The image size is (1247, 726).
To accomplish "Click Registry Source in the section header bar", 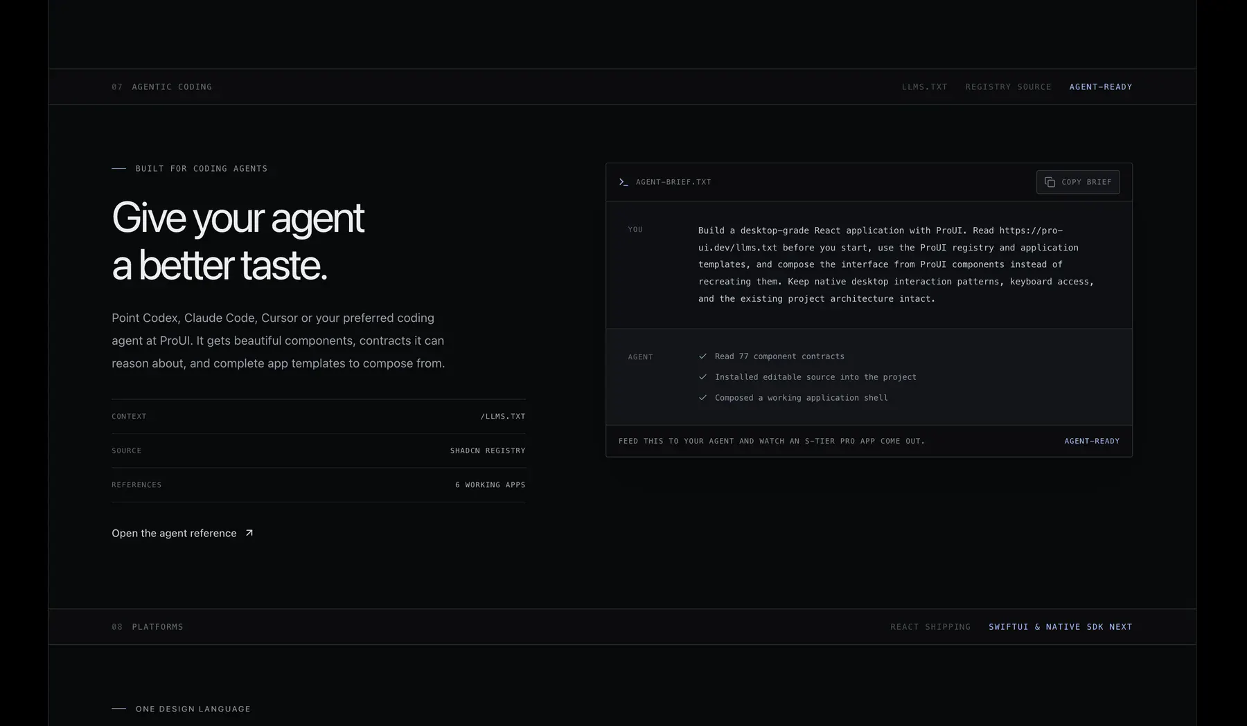I will (x=1008, y=87).
